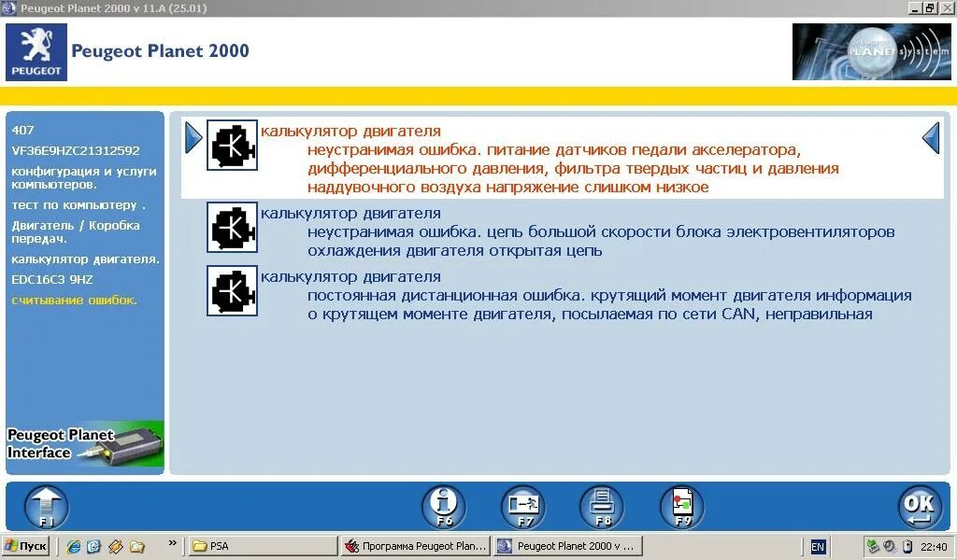Click 'EDC16C3 9HZ' sidebar entry
Viewport: 957px width, 560px height.
point(52,280)
